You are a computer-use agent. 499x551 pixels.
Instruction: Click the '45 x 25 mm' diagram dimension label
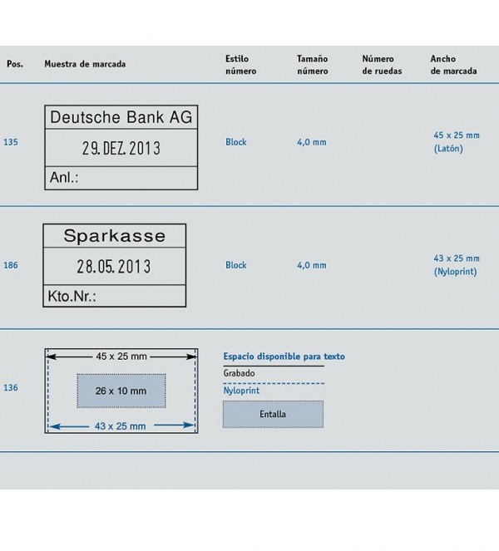pos(121,357)
